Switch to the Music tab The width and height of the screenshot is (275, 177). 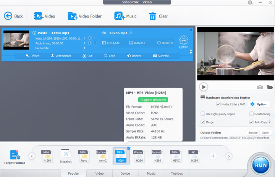point(151,173)
